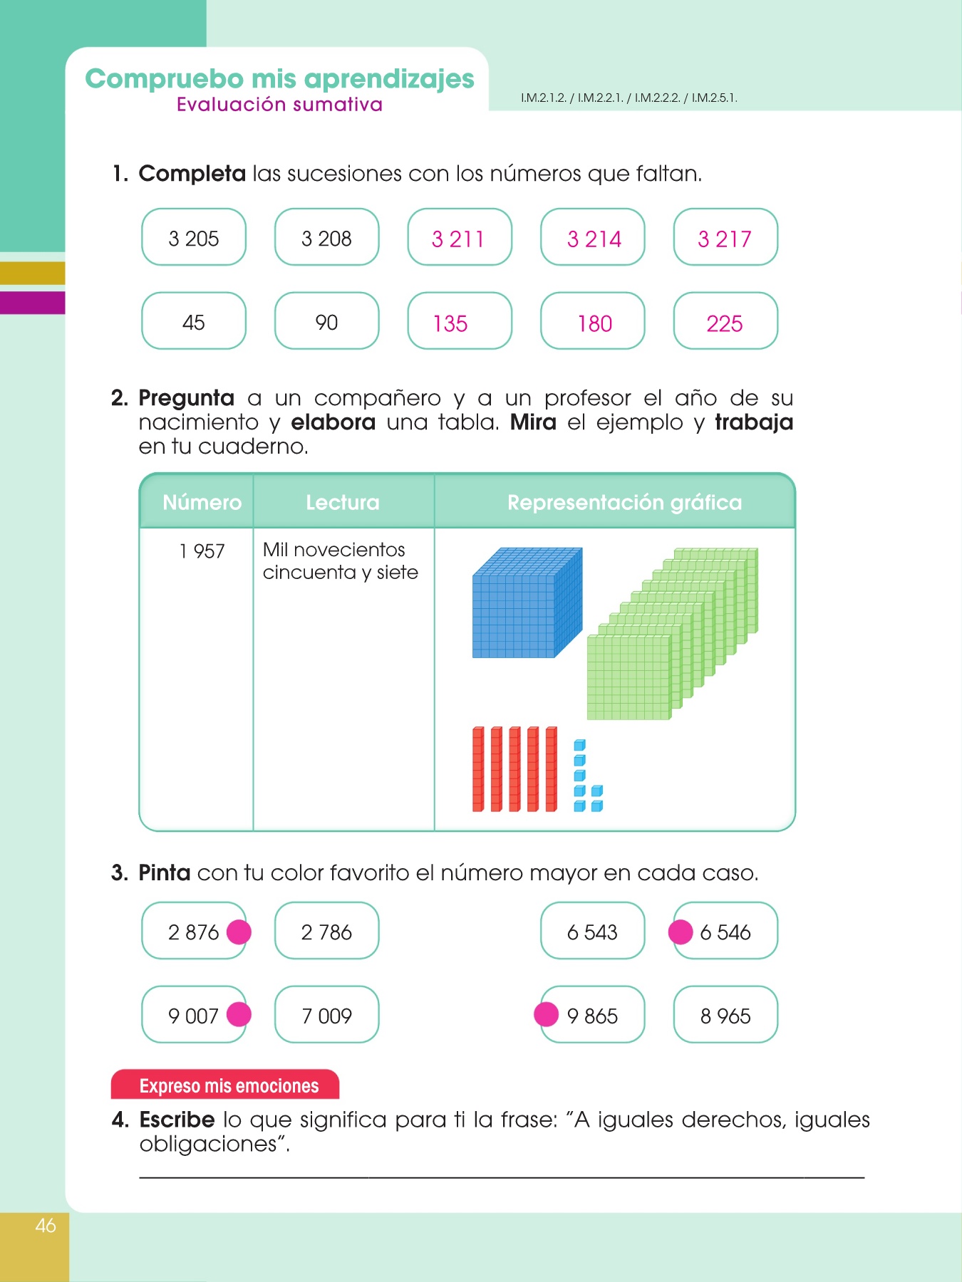Select the pink dot beside 2 876
Screen dimensions: 962x1282
pos(239,932)
